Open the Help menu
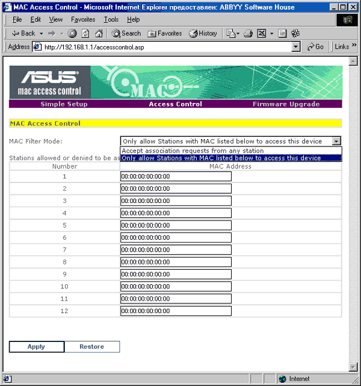This screenshot has width=361, height=386. coord(133,19)
